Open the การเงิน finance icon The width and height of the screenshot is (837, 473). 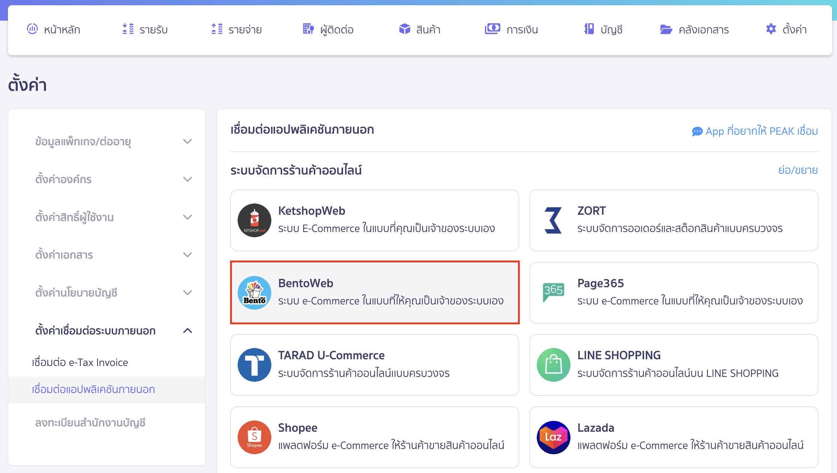pos(493,29)
